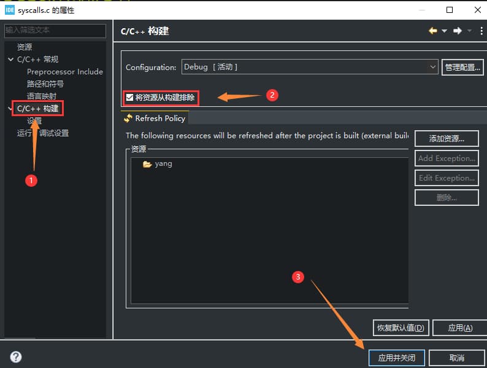Select Preprocessor Include tree item
This screenshot has height=368, width=487.
(64, 72)
